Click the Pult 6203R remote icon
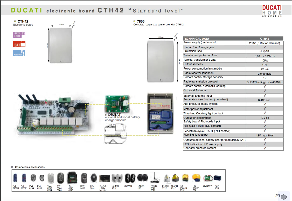The height and width of the screenshot is (201, 292). [x=15, y=178]
